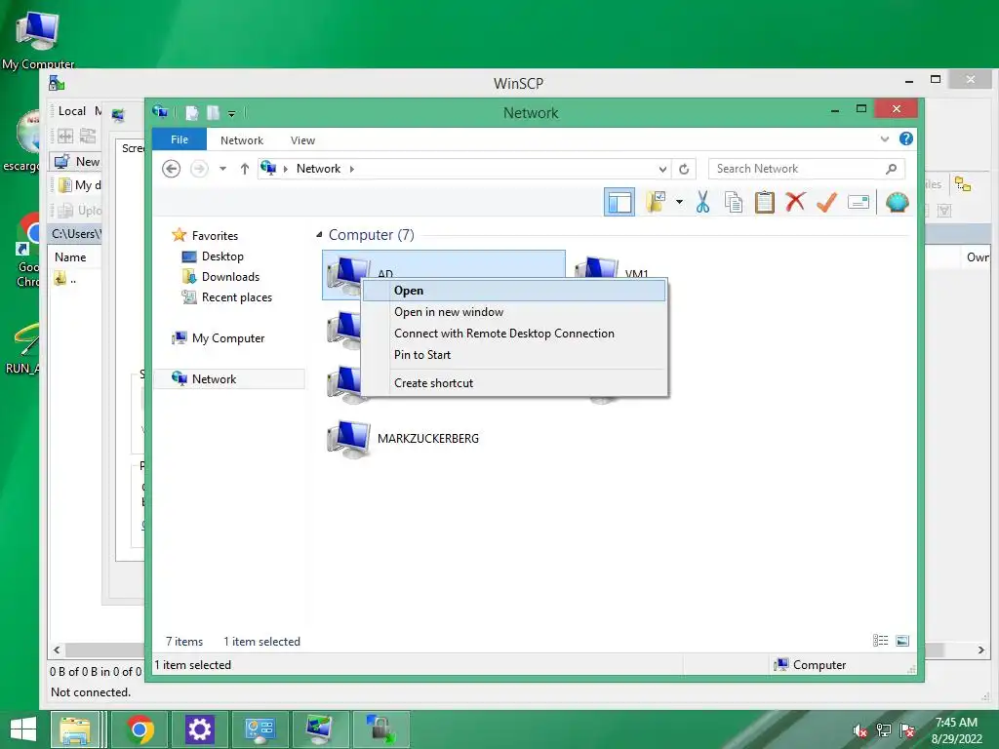Click the shell globe icon in toolbar
Viewport: 999px width, 749px height.
898,203
